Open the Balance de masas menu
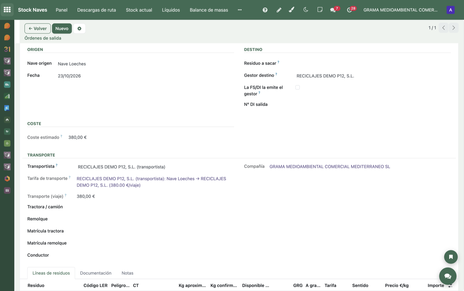464x291 pixels. click(209, 10)
